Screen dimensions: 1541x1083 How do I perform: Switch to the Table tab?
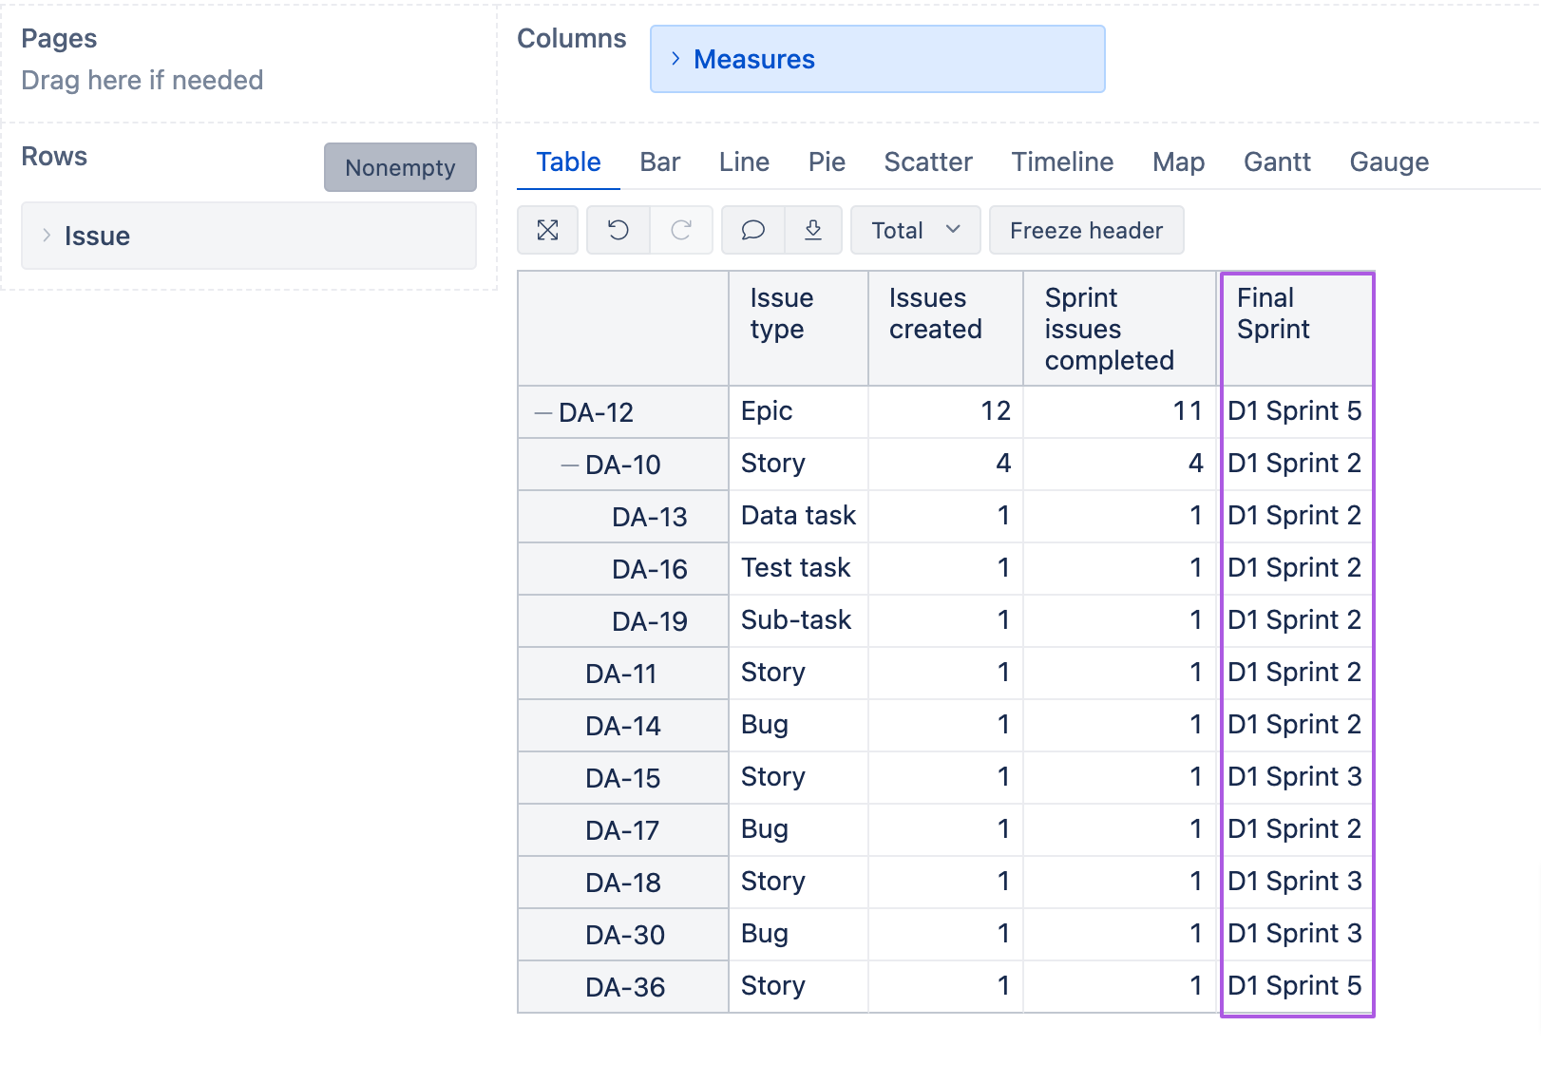[568, 161]
